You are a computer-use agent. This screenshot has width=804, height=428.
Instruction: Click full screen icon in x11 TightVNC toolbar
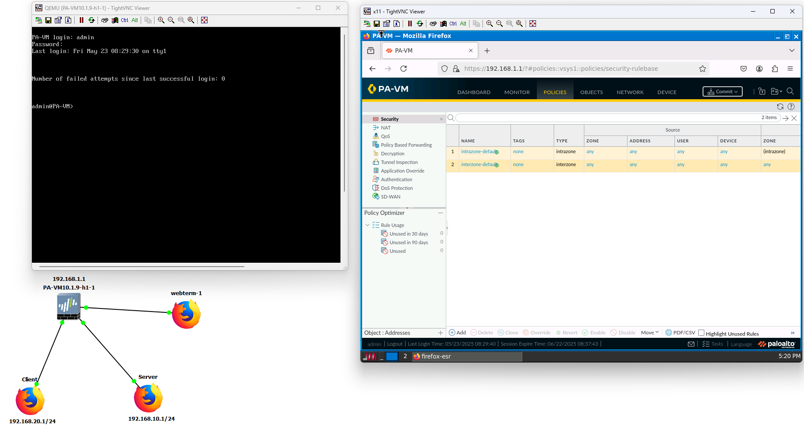click(533, 24)
